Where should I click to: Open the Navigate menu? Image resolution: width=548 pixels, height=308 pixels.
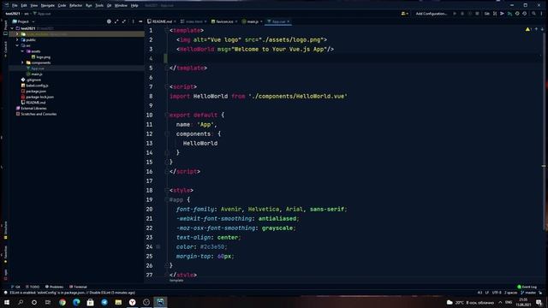(48, 6)
